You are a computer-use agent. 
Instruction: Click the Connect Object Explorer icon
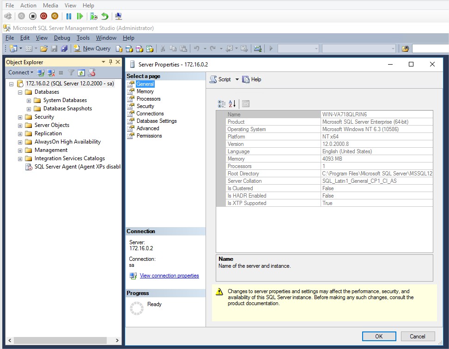pyautogui.click(x=41, y=72)
